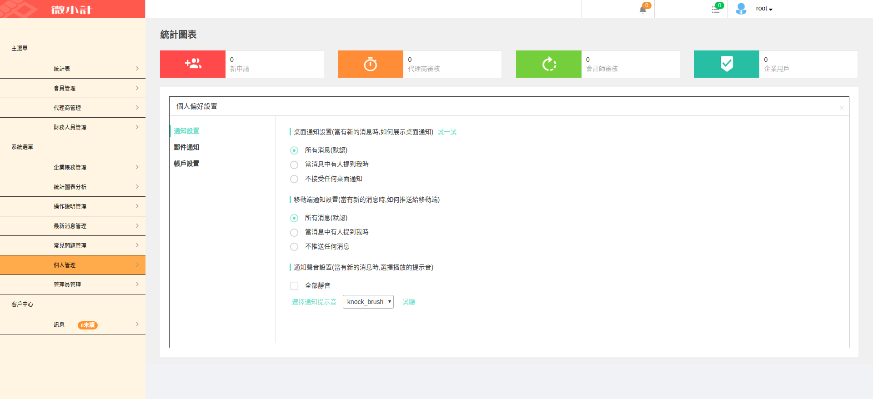This screenshot has width=873, height=399.
Task: Click the 試一試 desktop notification link
Action: pos(447,132)
